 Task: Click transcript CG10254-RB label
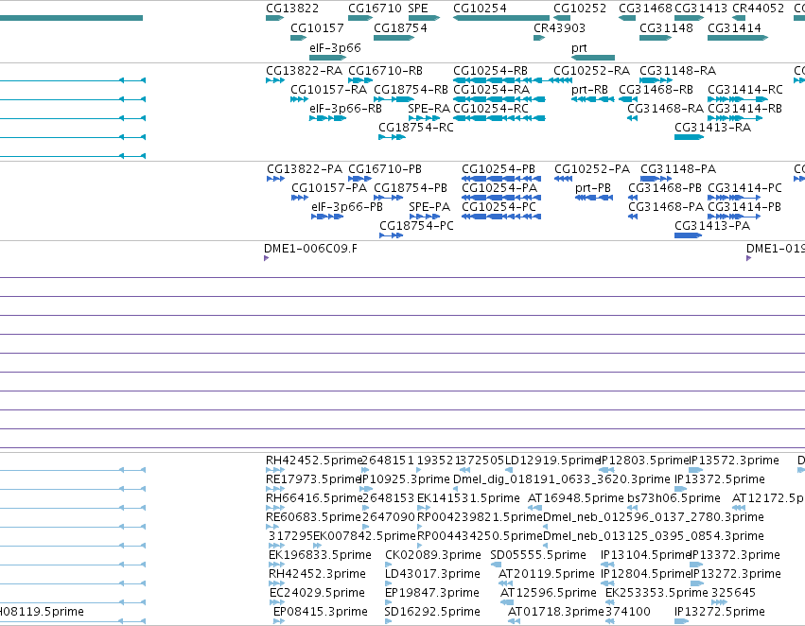click(x=490, y=70)
